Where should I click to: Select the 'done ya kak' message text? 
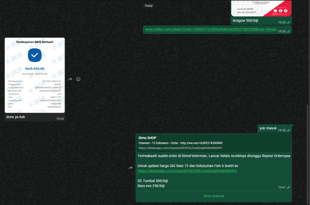coord(16,117)
